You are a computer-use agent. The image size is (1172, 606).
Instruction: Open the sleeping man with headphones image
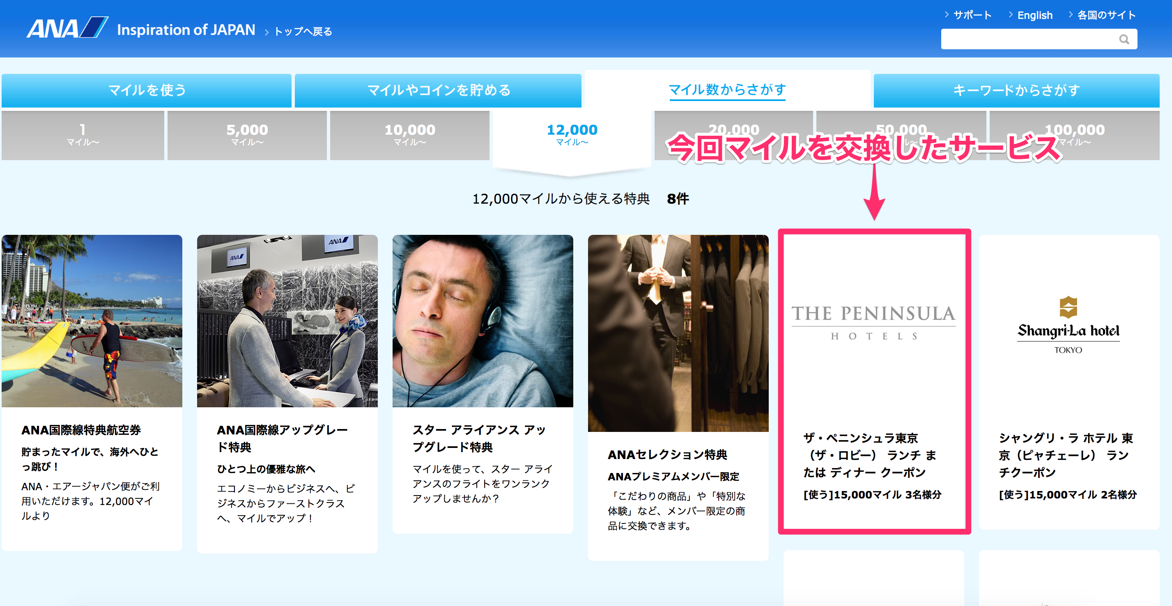point(482,321)
